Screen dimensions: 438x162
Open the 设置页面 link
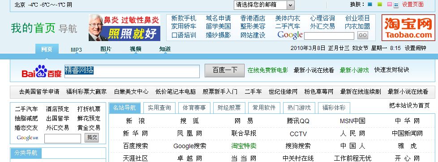[413, 4]
